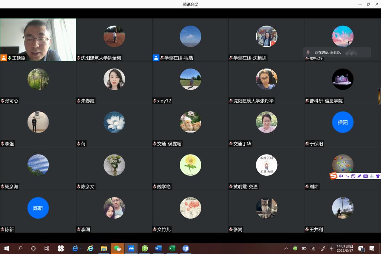The width and height of the screenshot is (381, 254).
Task: Click the 陈新 blue avatar
Action: tap(38, 208)
